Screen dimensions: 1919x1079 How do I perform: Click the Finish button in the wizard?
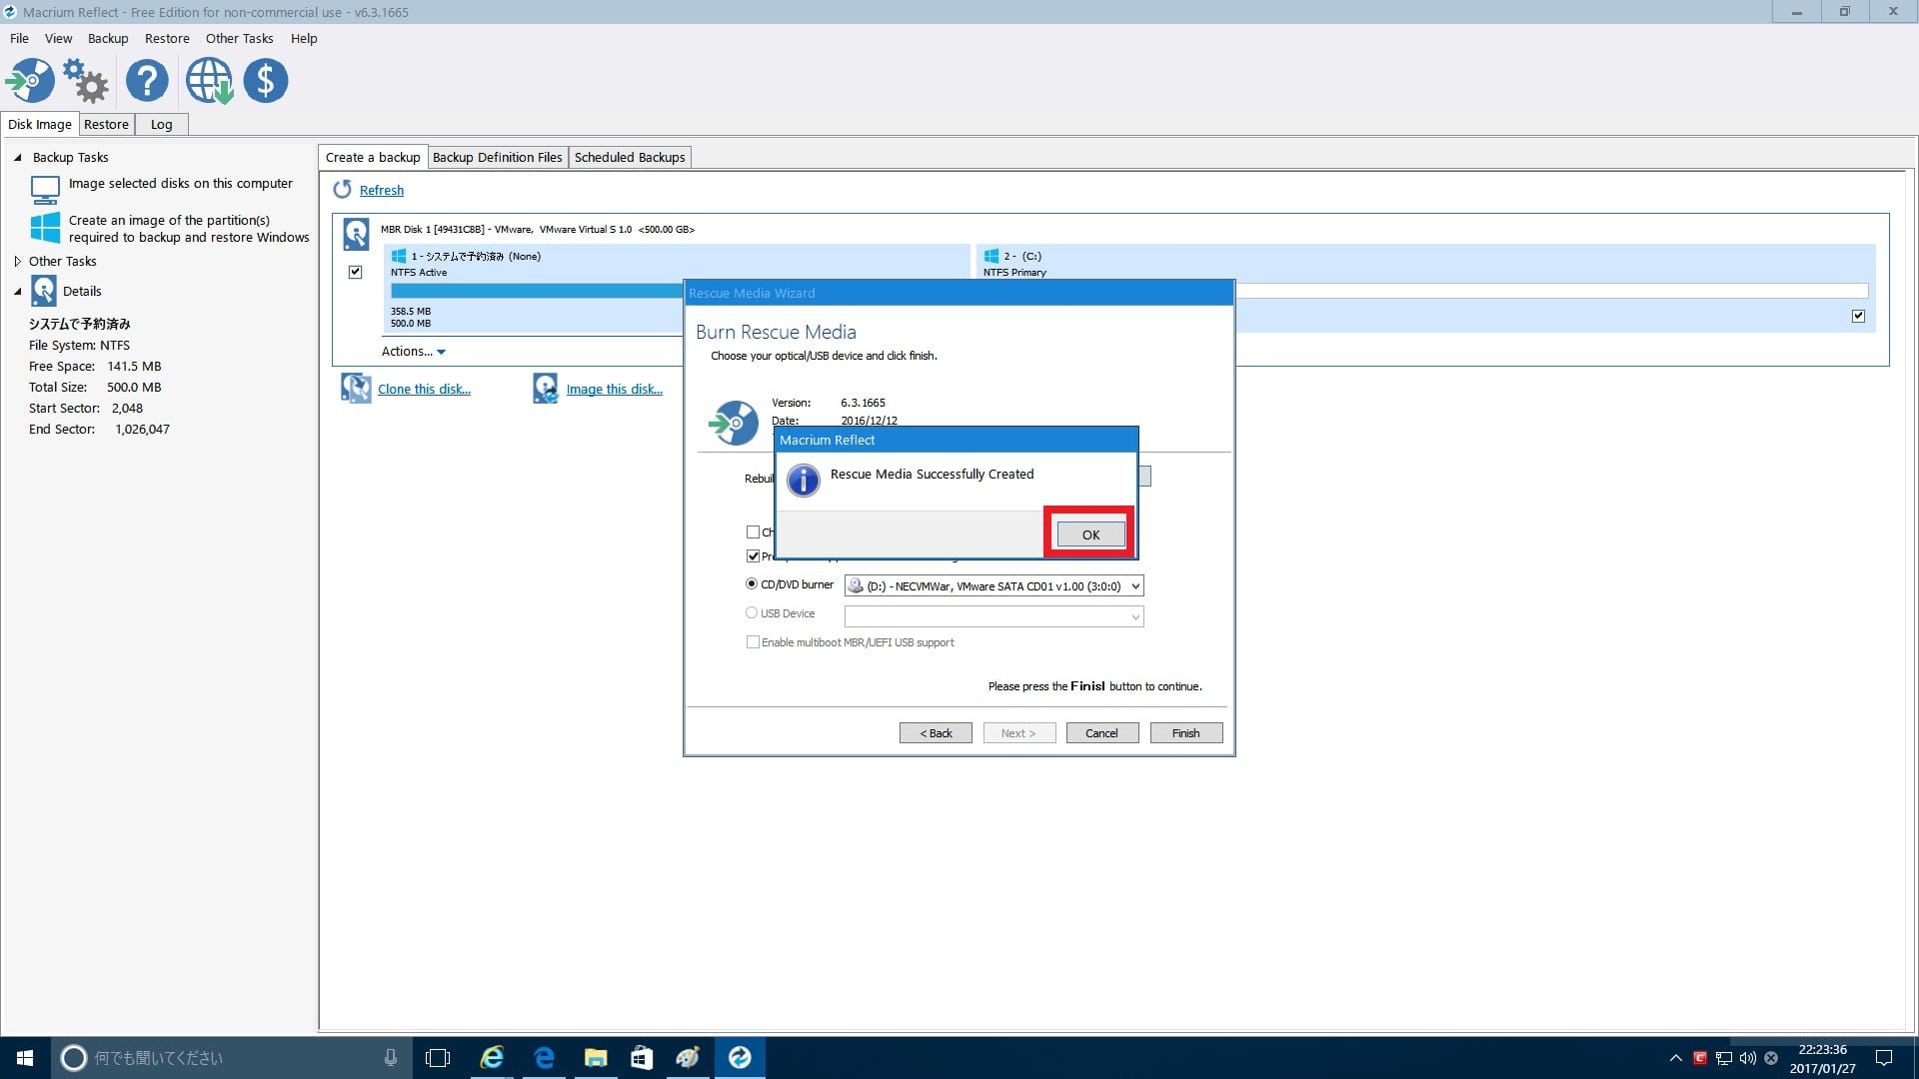click(1185, 733)
